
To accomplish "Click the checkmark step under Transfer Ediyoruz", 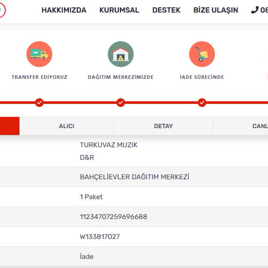I will pos(39,103).
